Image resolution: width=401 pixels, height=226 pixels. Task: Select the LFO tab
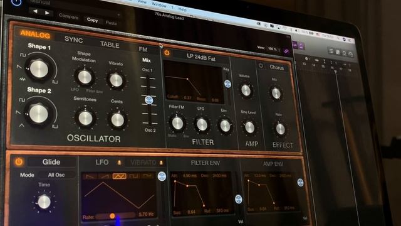[x=102, y=162]
